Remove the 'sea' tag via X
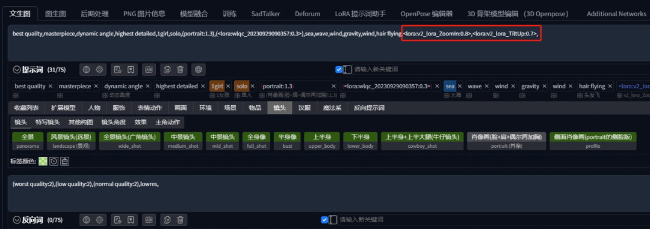Image resolution: width=650 pixels, height=229 pixels. 460,87
